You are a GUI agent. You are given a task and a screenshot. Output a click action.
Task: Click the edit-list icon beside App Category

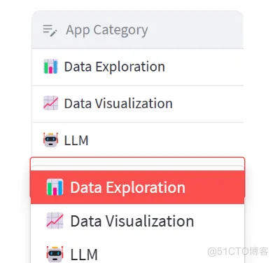50,30
